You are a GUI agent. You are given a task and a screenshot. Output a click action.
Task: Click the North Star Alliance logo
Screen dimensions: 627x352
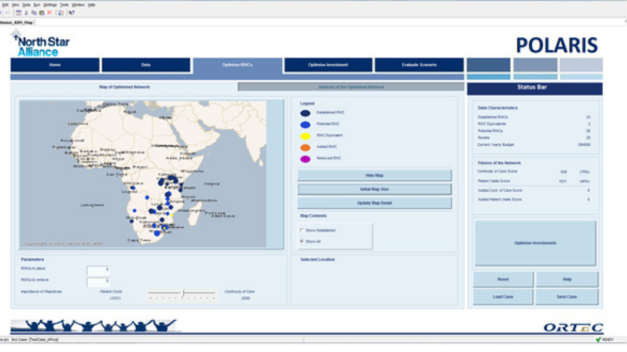[41, 44]
